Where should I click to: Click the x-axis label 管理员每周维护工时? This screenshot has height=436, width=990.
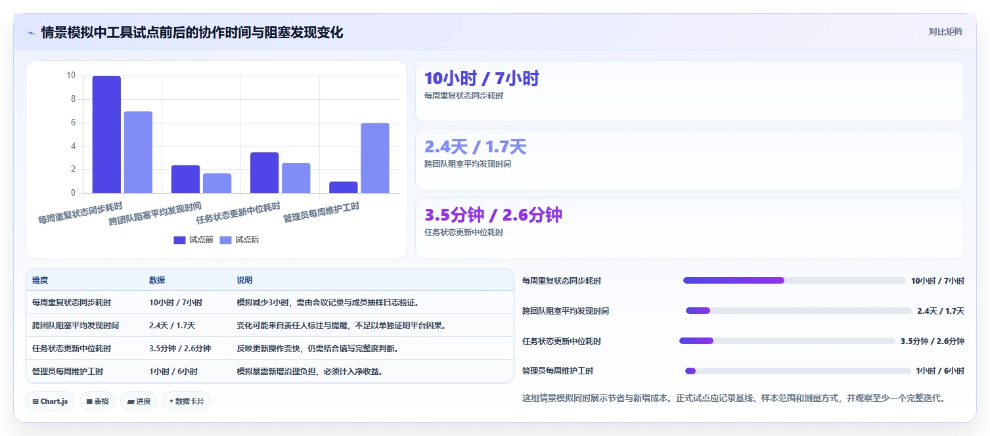(321, 213)
